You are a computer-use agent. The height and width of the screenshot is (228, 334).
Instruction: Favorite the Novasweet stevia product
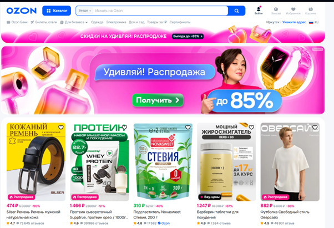point(188,127)
